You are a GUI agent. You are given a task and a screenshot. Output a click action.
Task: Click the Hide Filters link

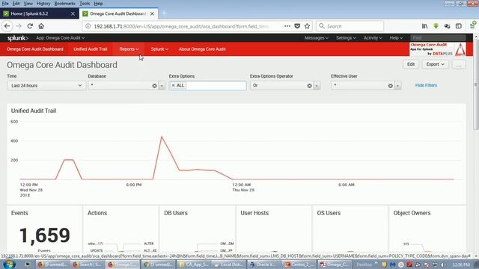pos(426,85)
